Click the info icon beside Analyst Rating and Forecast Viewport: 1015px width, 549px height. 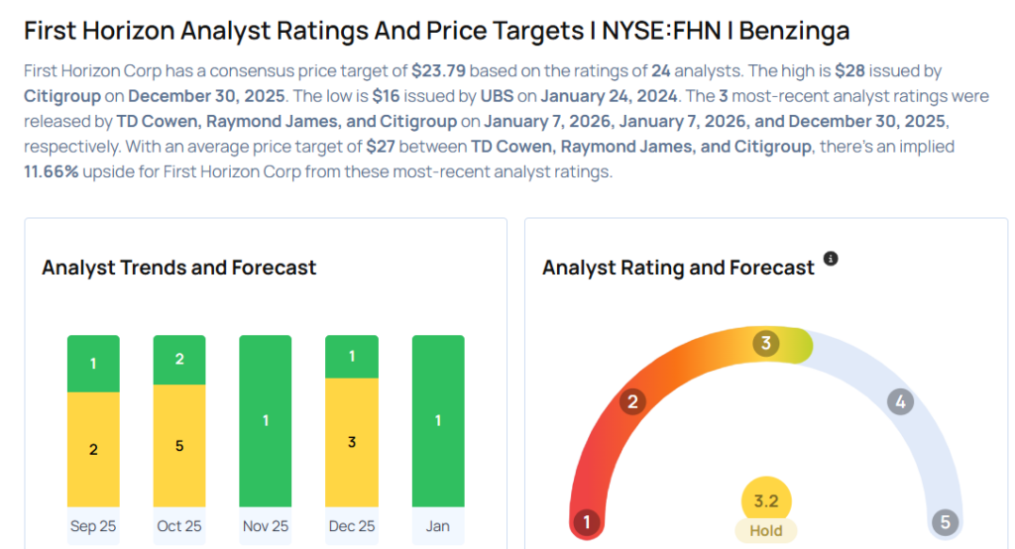831,259
